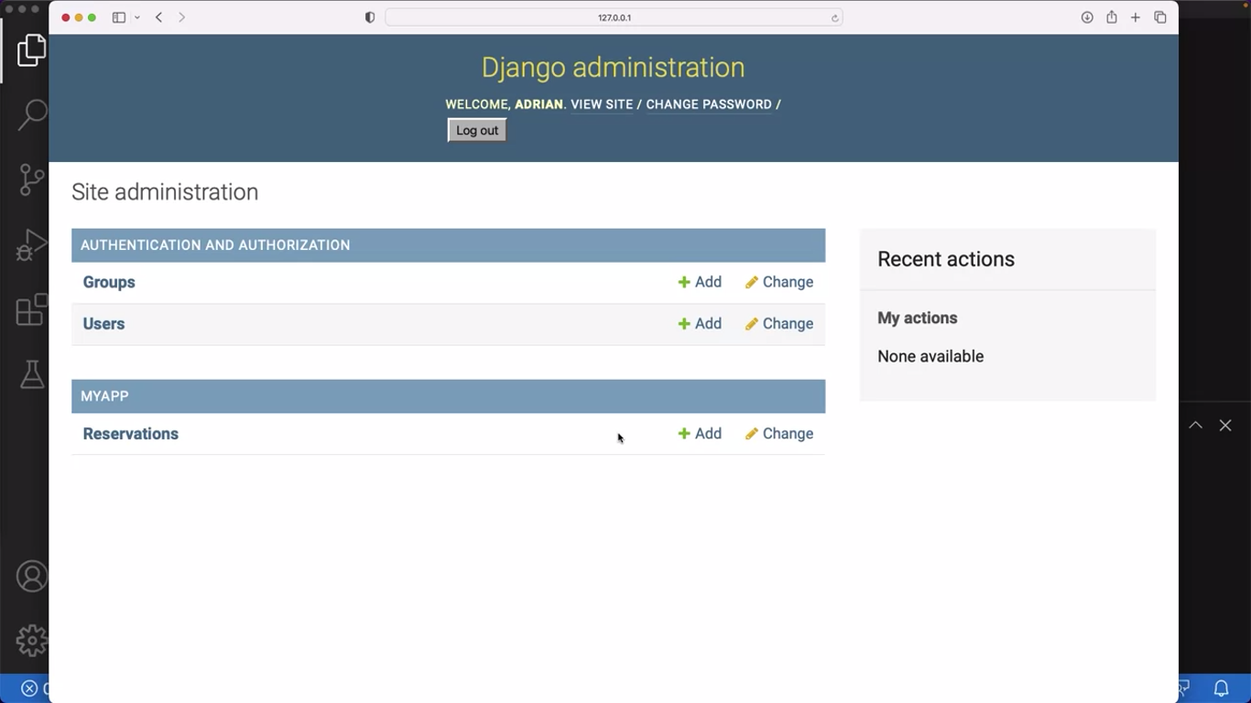Image resolution: width=1251 pixels, height=703 pixels.
Task: Click Add next to Users
Action: click(x=700, y=324)
